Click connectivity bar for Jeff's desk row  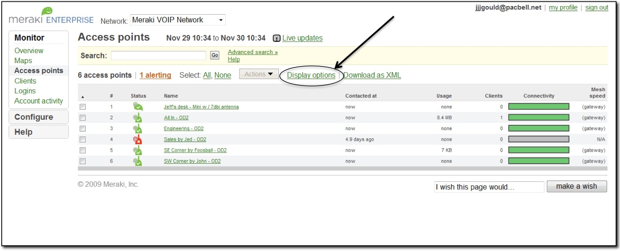(539, 107)
